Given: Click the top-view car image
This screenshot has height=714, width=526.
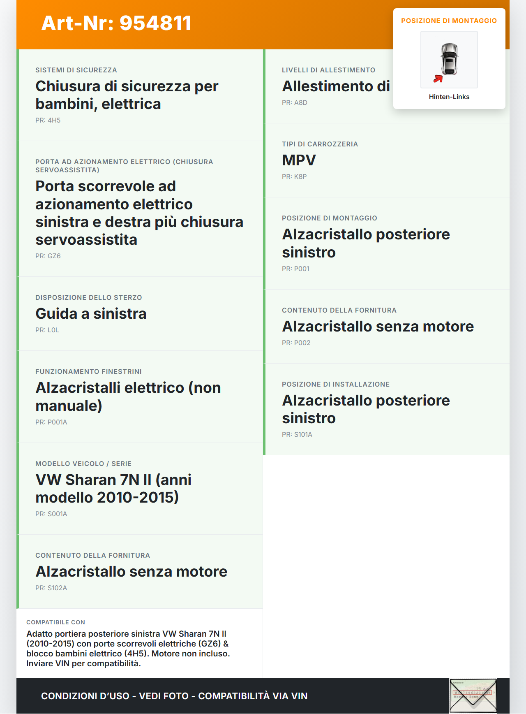Looking at the screenshot, I should pos(450,59).
